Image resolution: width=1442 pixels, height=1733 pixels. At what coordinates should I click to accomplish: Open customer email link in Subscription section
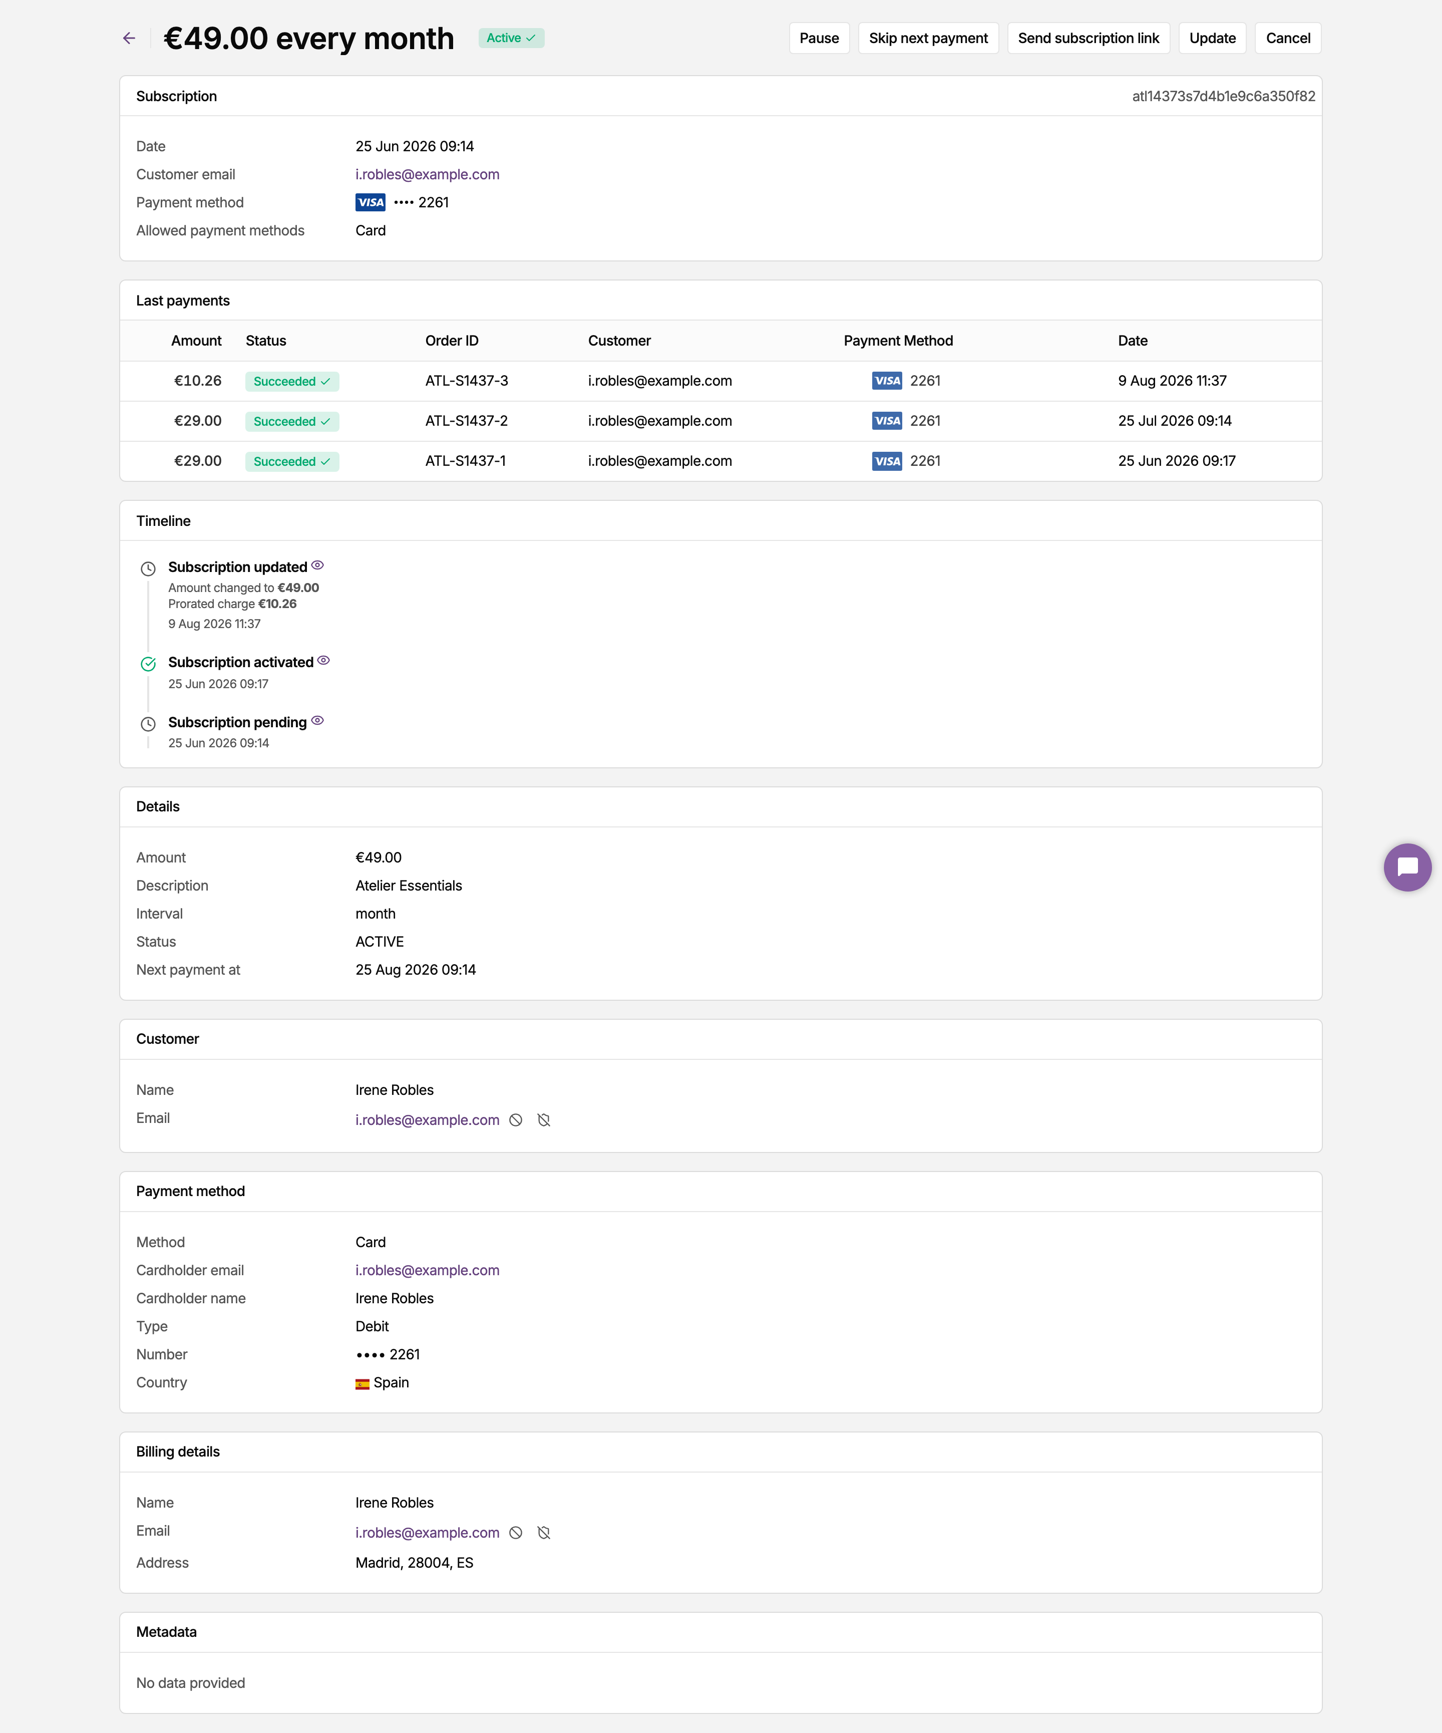click(x=427, y=174)
